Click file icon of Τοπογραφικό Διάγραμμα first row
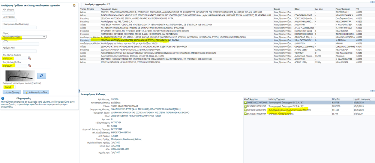Screen dimensions: 375x163 (245, 102)
